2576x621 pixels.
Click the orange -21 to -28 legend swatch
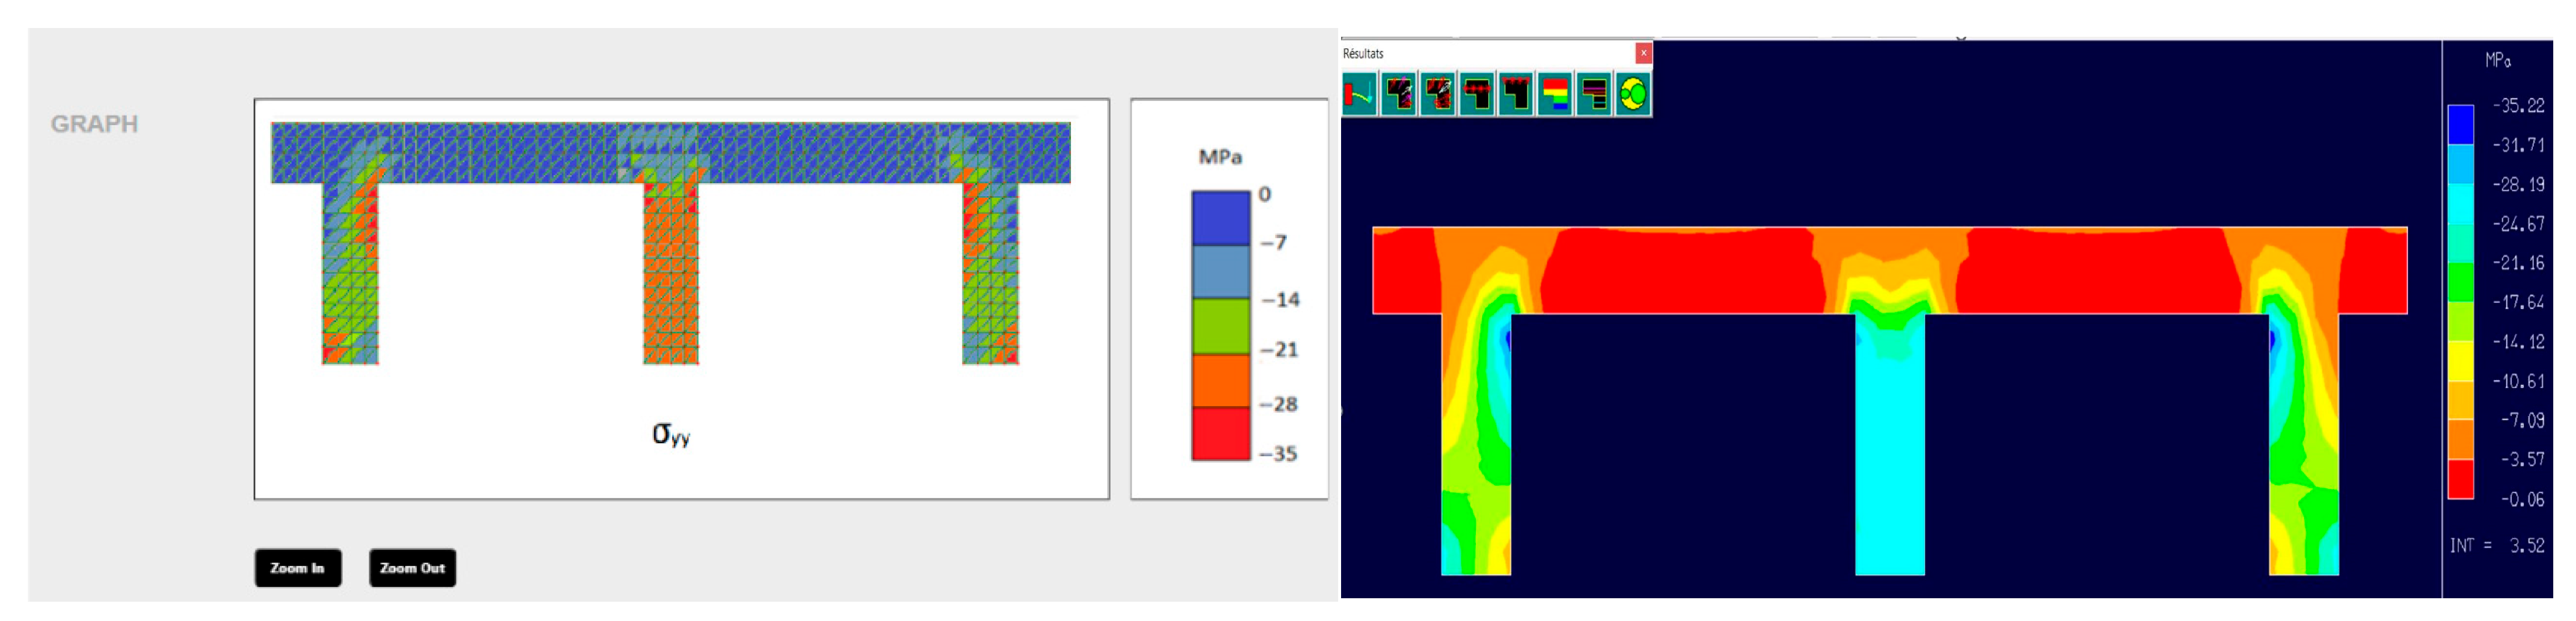(1220, 380)
